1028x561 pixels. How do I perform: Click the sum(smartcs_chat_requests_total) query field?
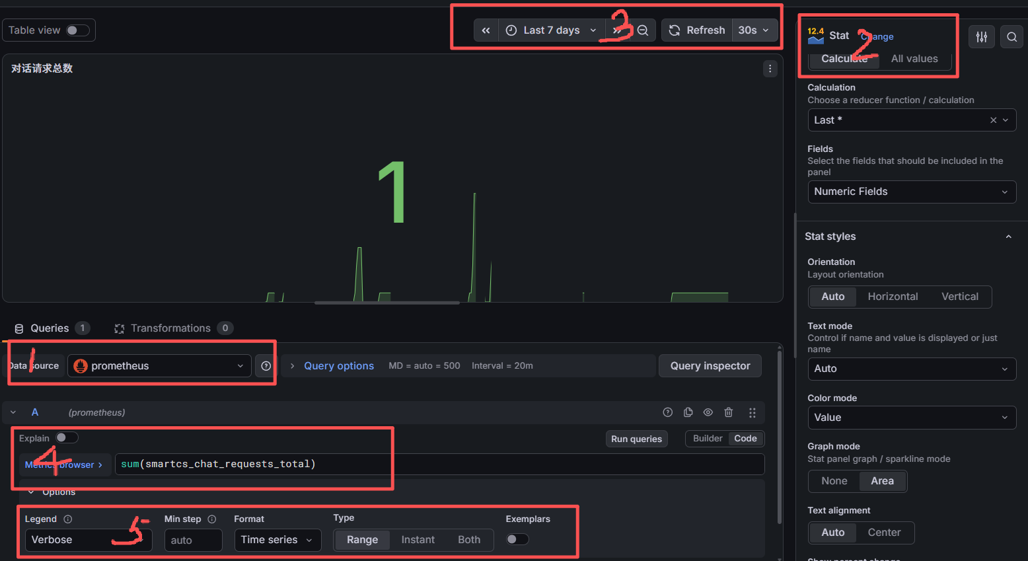(x=439, y=465)
